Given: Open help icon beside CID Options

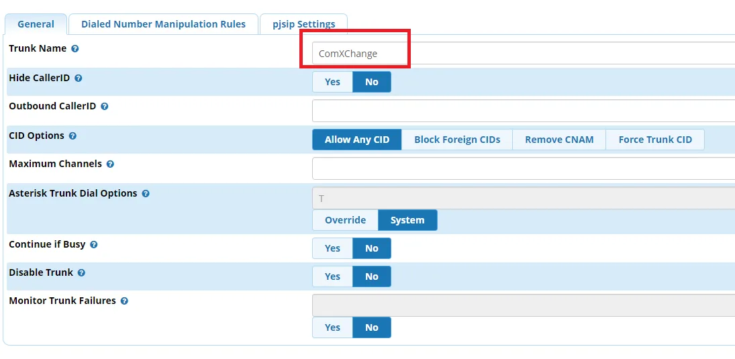Looking at the screenshot, I should [x=72, y=136].
